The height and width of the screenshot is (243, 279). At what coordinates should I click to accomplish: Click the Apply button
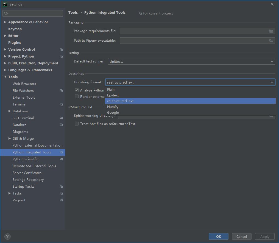click(265, 236)
